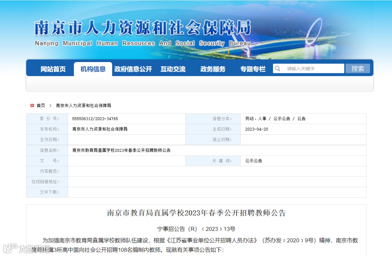The width and height of the screenshot is (392, 256).
Task: Switch to the 专题专栏 nav tab
Action: [x=253, y=69]
